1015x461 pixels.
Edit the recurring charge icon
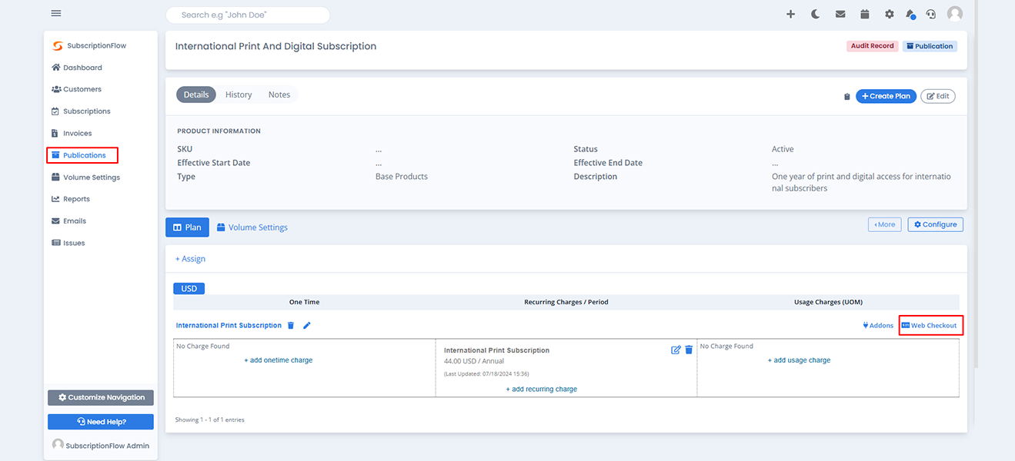[676, 350]
